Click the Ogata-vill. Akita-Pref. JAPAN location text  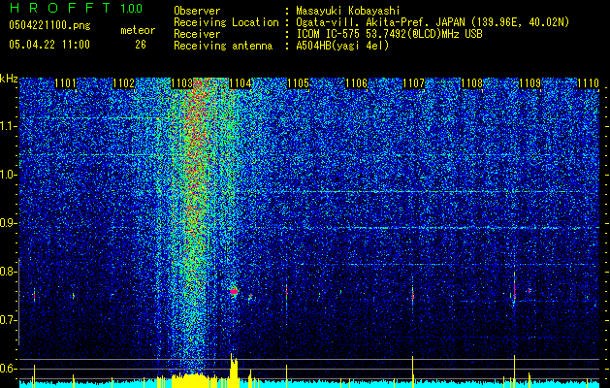[x=433, y=22]
